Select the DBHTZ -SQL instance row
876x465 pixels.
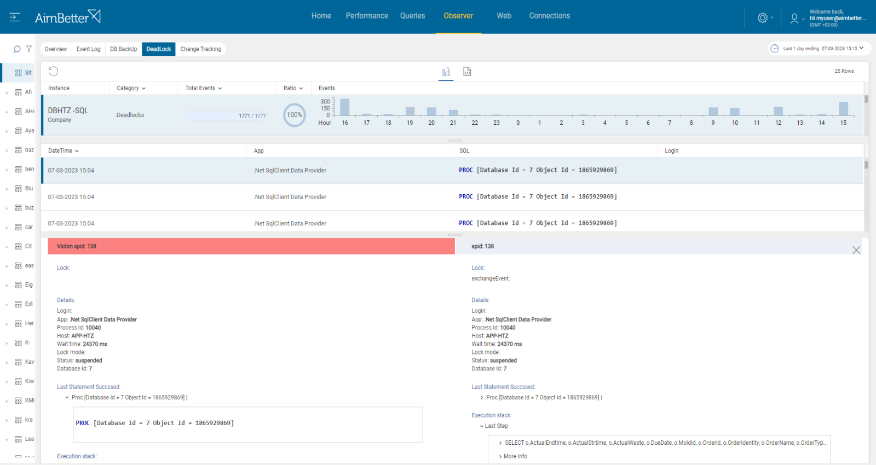[x=453, y=115]
